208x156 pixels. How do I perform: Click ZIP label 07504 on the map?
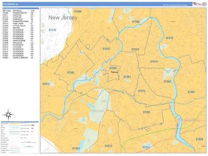coord(167,81)
